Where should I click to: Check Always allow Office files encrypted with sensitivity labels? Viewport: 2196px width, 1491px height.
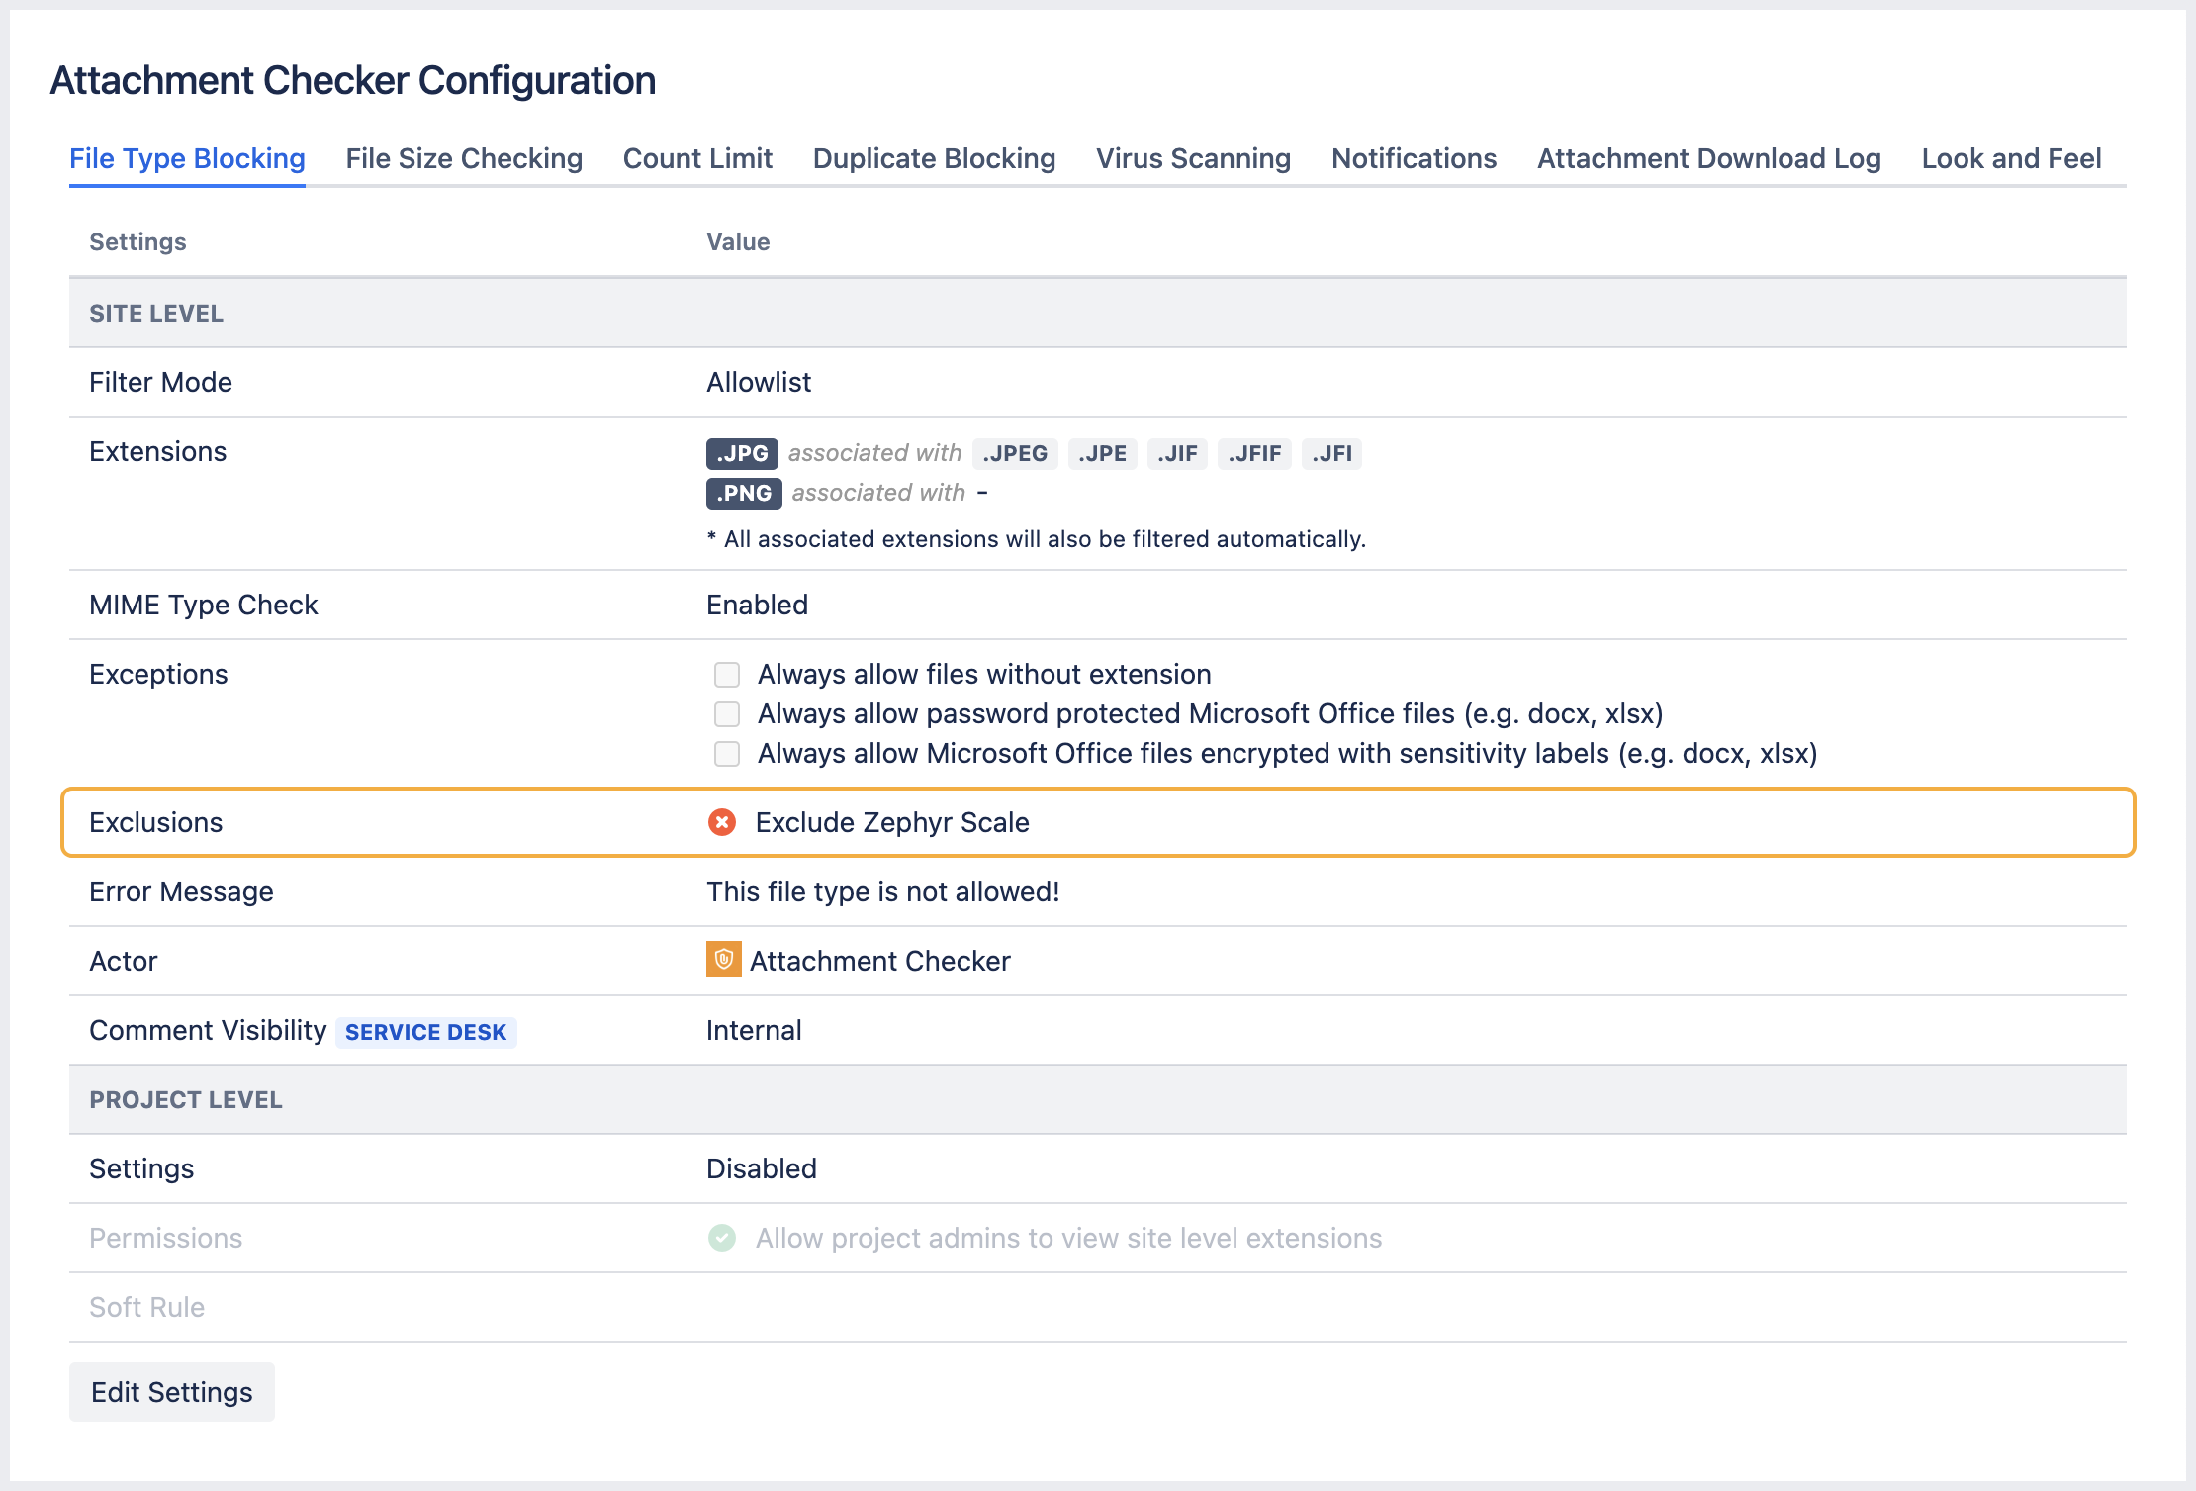tap(727, 753)
